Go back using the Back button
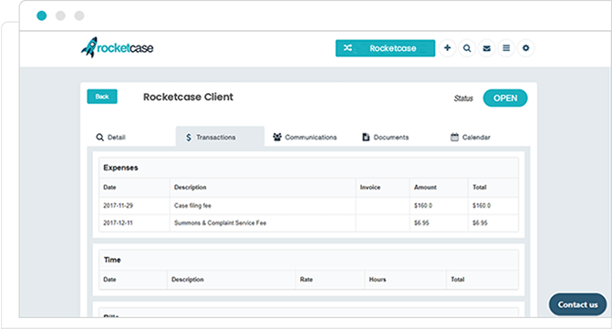 (x=102, y=97)
